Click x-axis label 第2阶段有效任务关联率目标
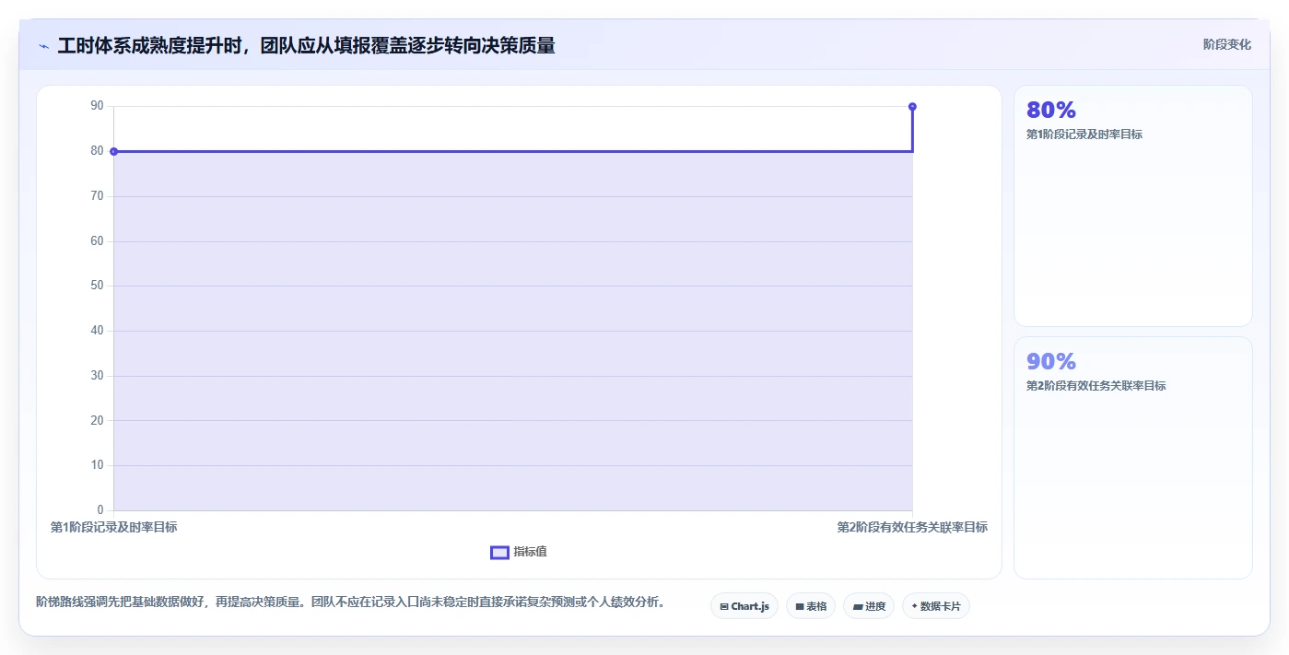This screenshot has height=655, width=1289. tap(912, 527)
